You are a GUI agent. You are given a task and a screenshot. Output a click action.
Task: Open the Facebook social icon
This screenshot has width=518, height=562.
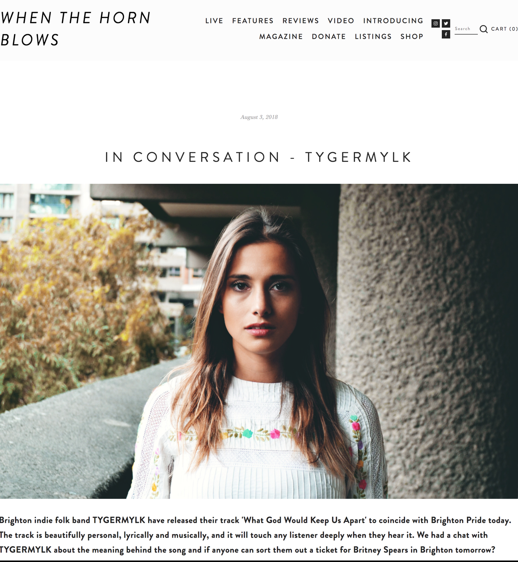pos(446,34)
